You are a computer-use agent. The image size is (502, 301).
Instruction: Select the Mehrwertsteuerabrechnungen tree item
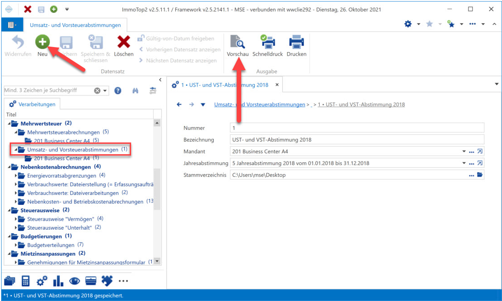63,132
